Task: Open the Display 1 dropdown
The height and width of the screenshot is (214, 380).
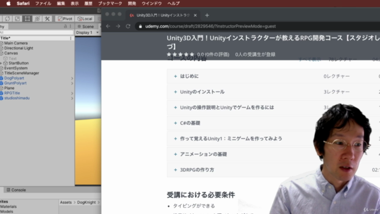Action: 87,33
